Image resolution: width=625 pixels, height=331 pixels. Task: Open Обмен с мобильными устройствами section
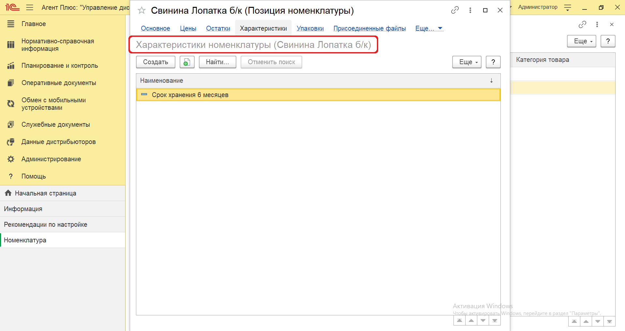pyautogui.click(x=53, y=104)
